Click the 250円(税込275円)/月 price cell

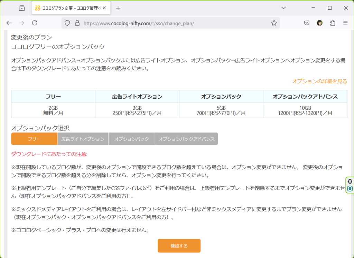[137, 110]
